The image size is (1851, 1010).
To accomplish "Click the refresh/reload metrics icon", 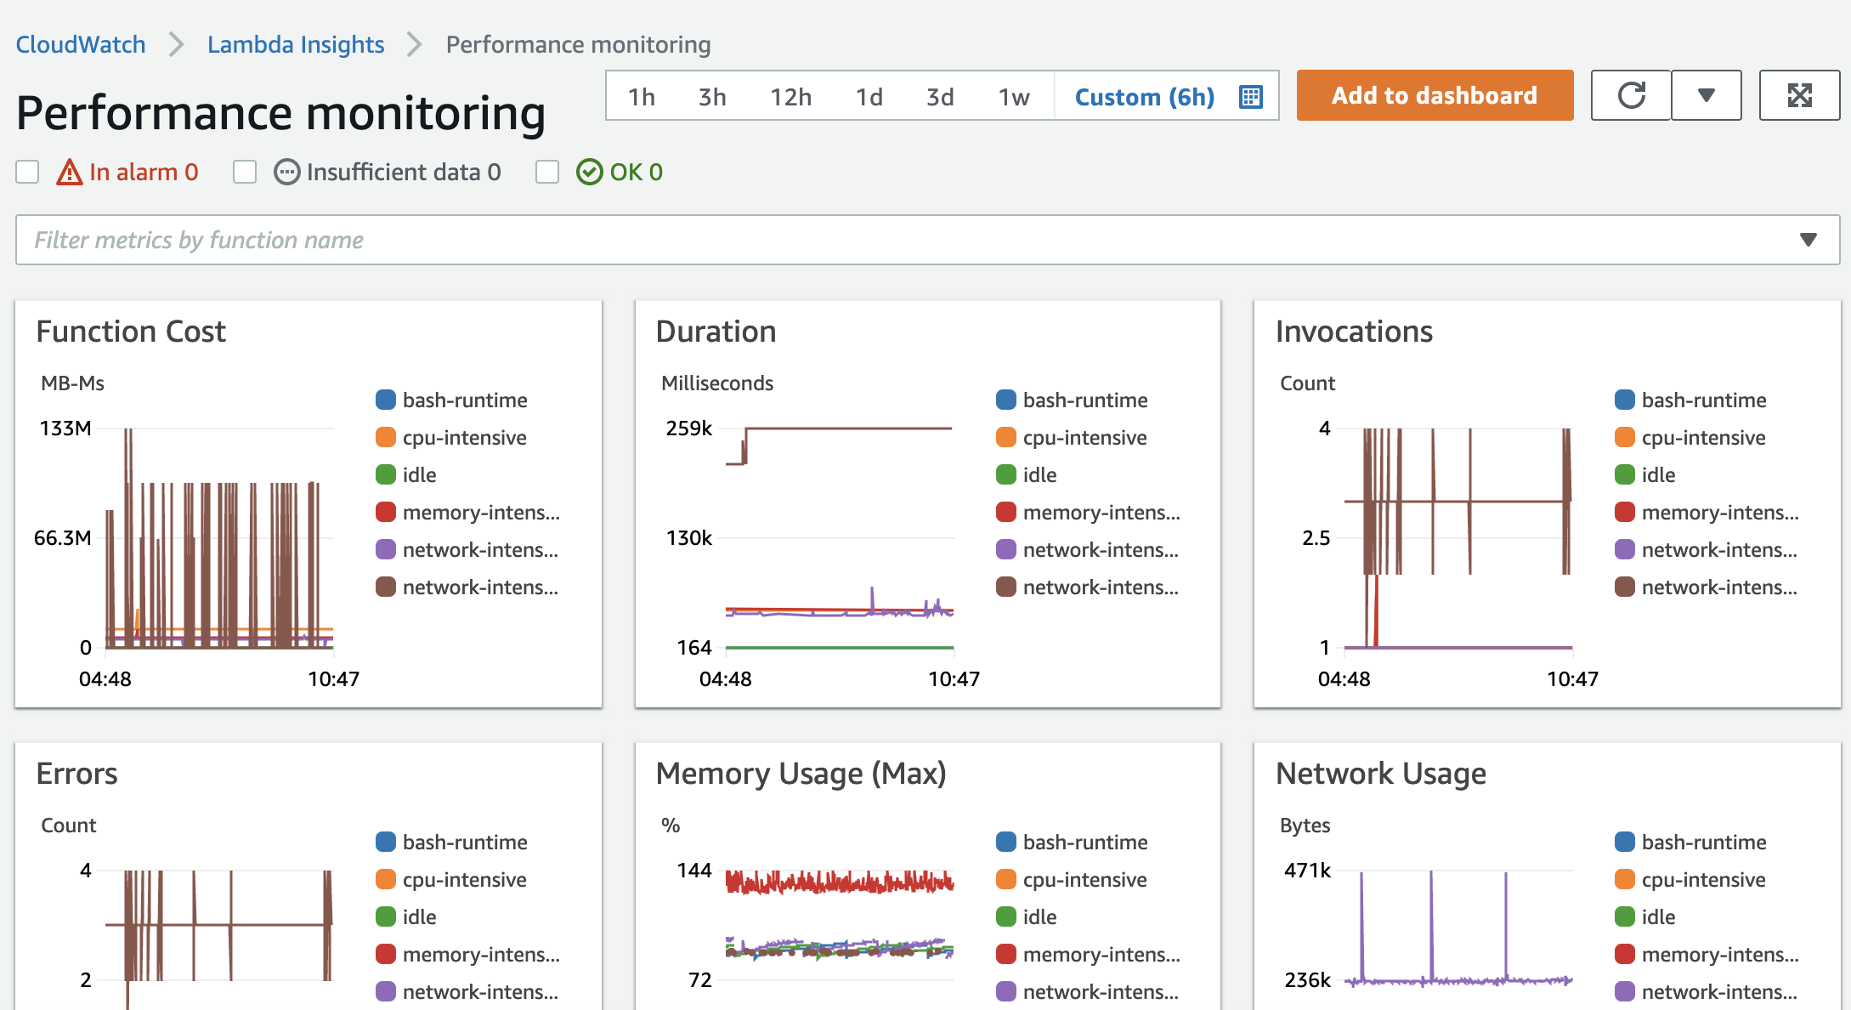I will [1630, 94].
